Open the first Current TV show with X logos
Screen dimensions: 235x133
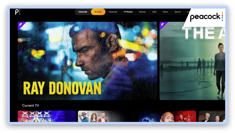pyautogui.click(x=47, y=116)
